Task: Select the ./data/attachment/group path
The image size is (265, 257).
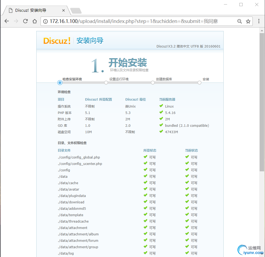Action: click(x=78, y=247)
